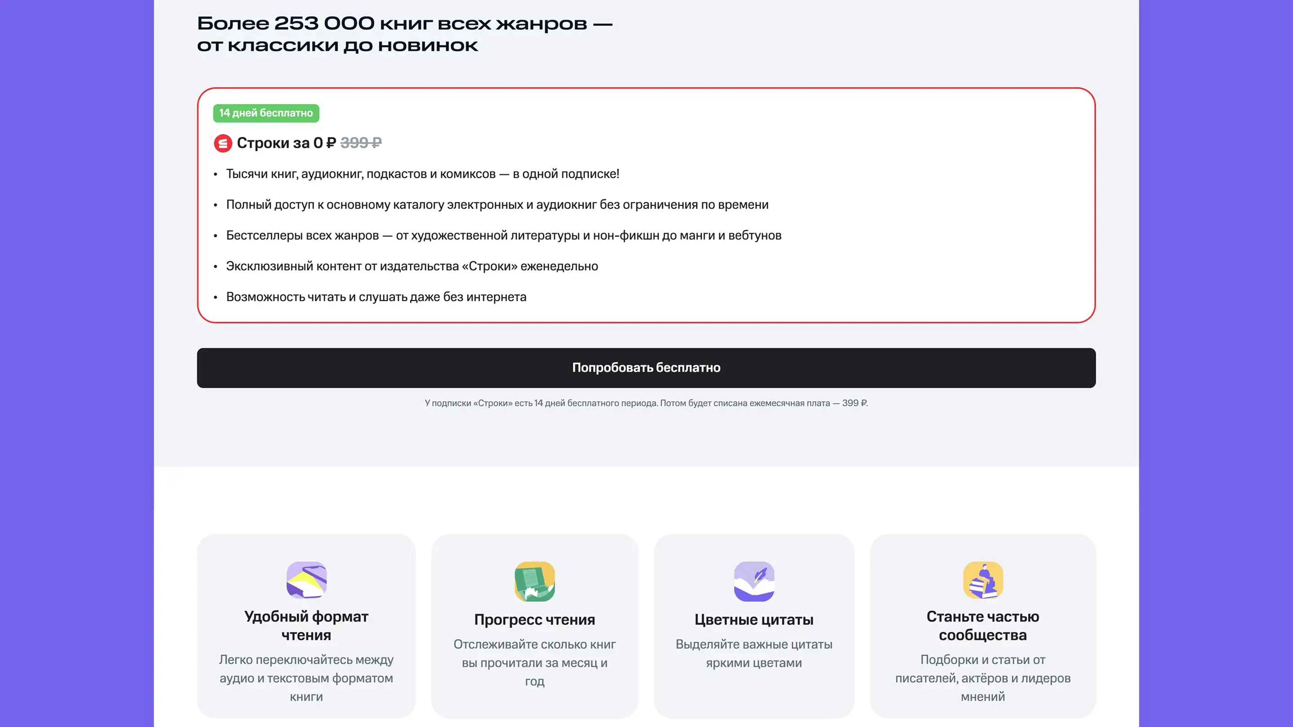
Task: Click the community person-on-books icon
Action: pos(983,580)
